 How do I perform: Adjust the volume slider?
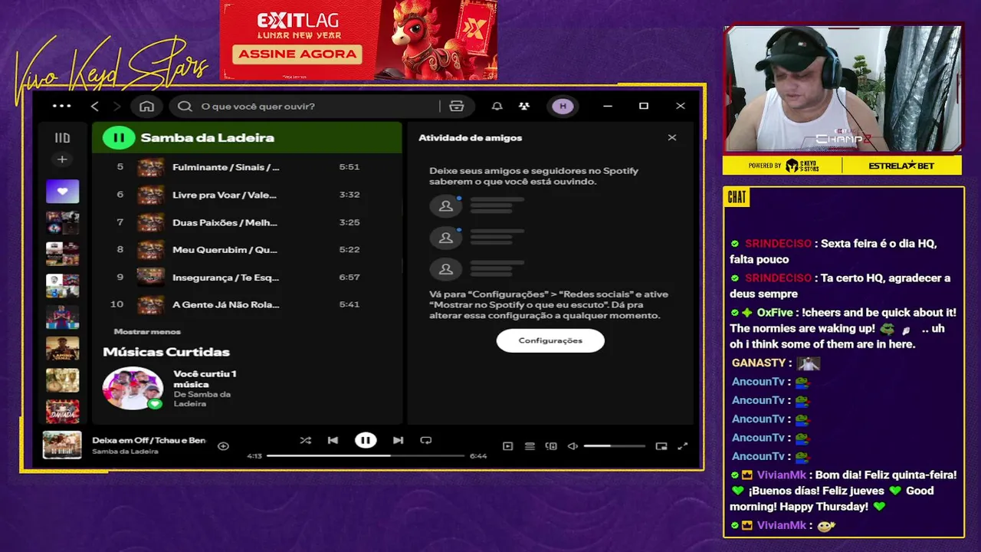[614, 446]
